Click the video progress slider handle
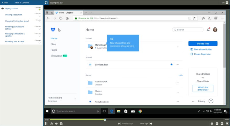 105,120
